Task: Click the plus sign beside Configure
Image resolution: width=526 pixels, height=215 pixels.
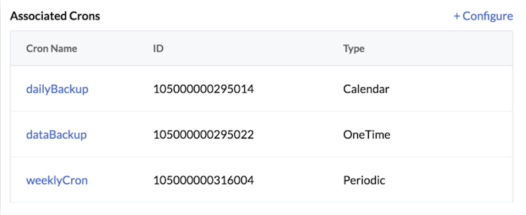Action: coord(456,16)
